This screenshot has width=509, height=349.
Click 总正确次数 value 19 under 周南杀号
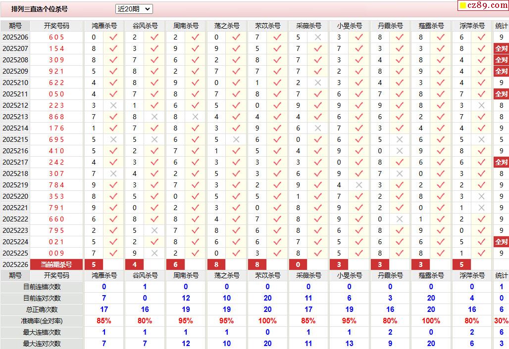[186, 309]
